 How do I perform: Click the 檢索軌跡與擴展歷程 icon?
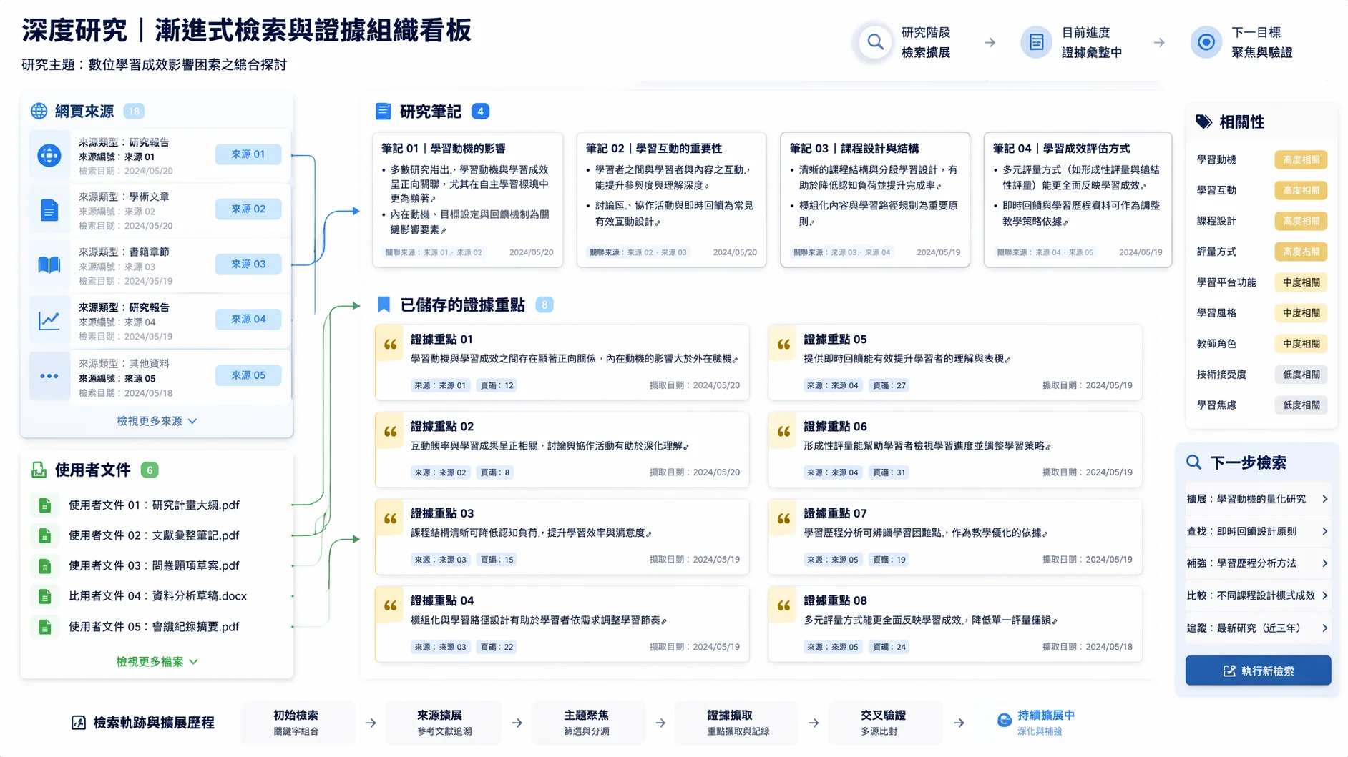79,723
